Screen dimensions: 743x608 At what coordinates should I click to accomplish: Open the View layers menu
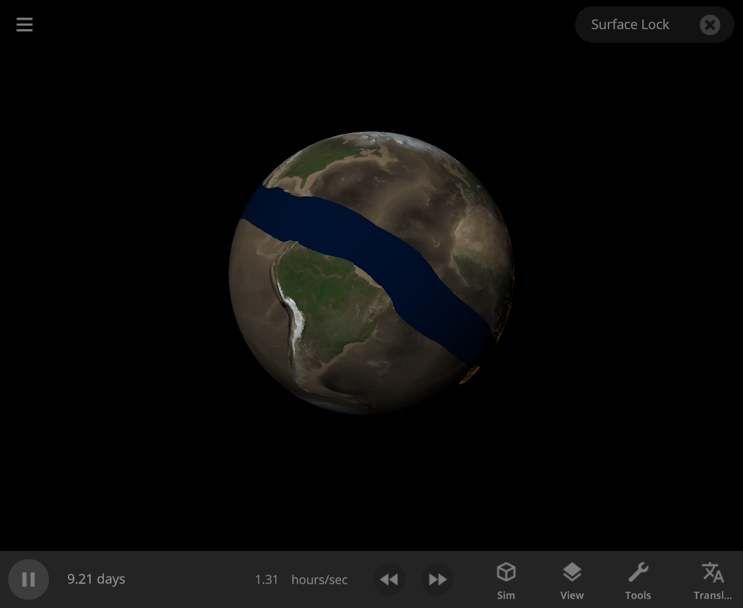572,580
